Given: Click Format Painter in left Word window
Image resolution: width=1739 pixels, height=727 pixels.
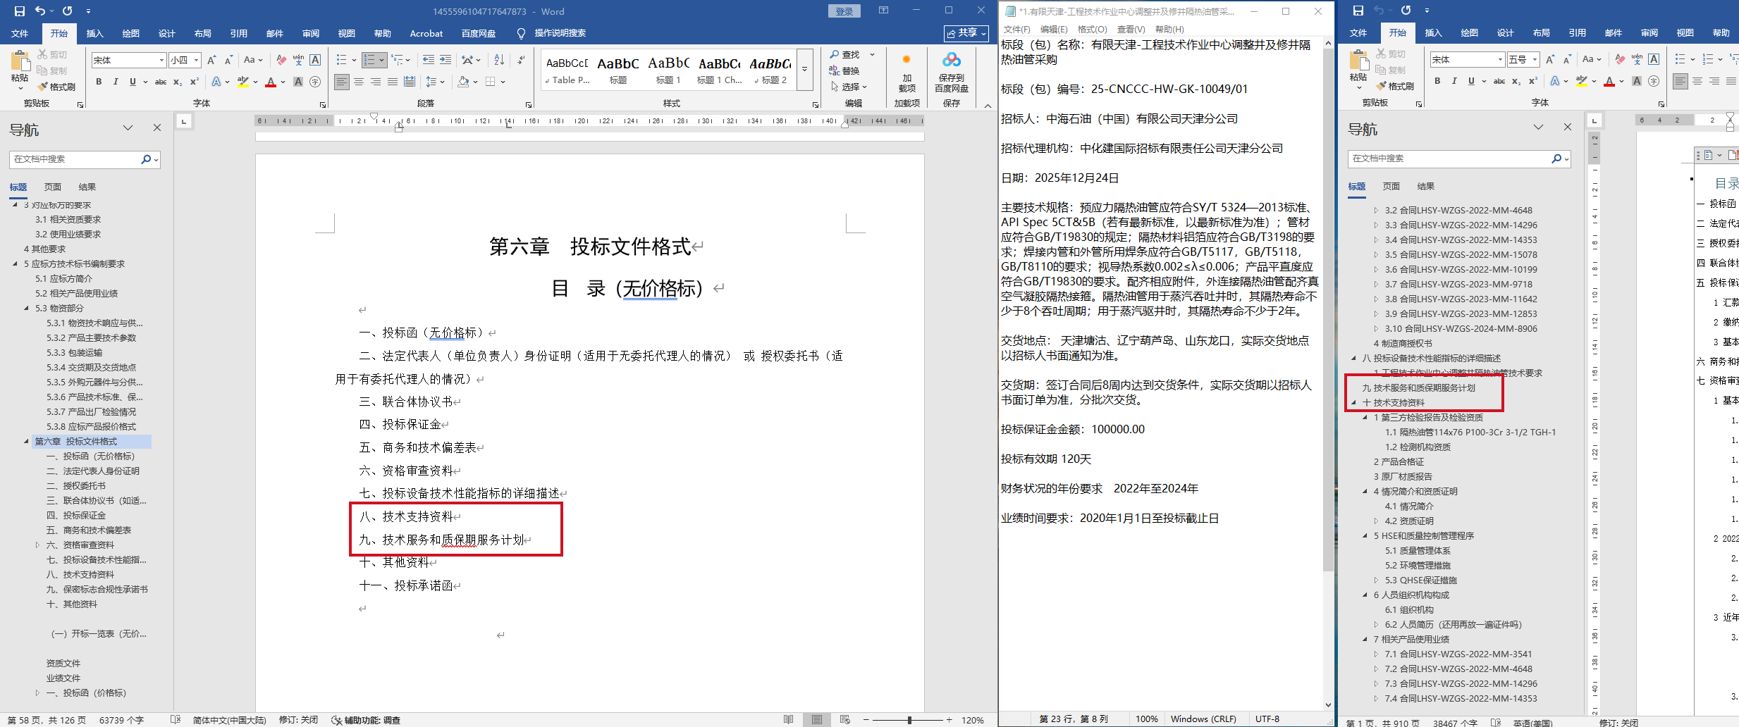Looking at the screenshot, I should (56, 87).
